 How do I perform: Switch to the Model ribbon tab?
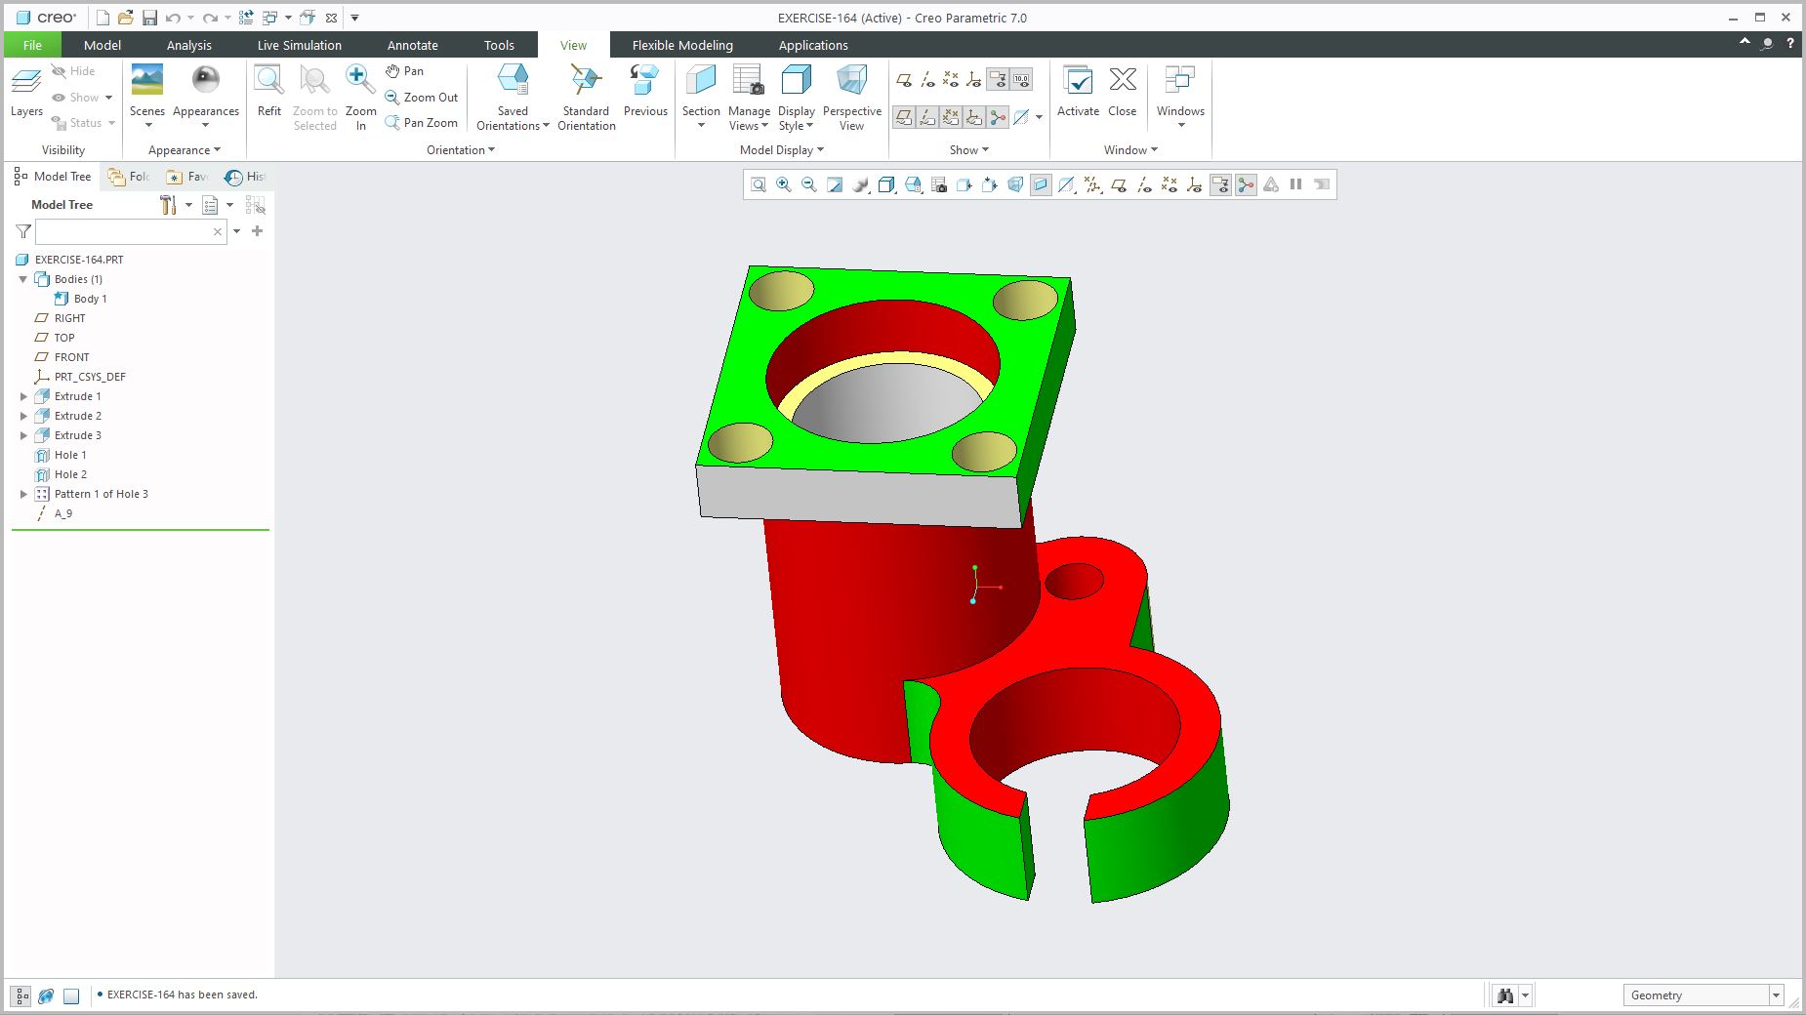pyautogui.click(x=103, y=45)
